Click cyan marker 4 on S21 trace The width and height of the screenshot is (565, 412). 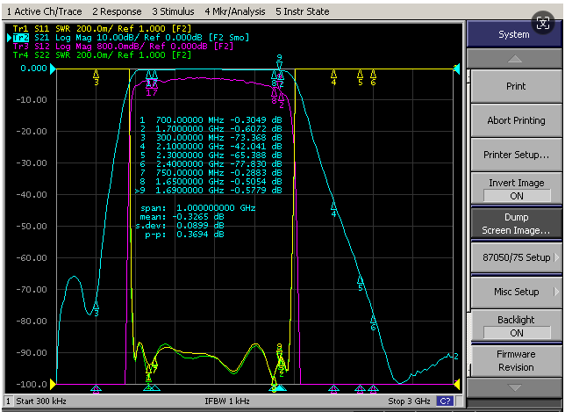(333, 207)
